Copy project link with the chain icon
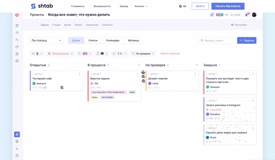Viewport: 275px width, 160px height. point(212,15)
